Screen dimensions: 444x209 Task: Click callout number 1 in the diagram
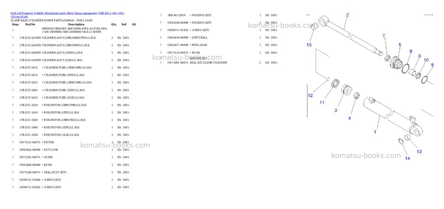(375, 132)
